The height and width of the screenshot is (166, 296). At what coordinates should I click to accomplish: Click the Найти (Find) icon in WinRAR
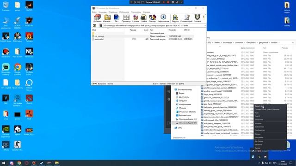144,18
